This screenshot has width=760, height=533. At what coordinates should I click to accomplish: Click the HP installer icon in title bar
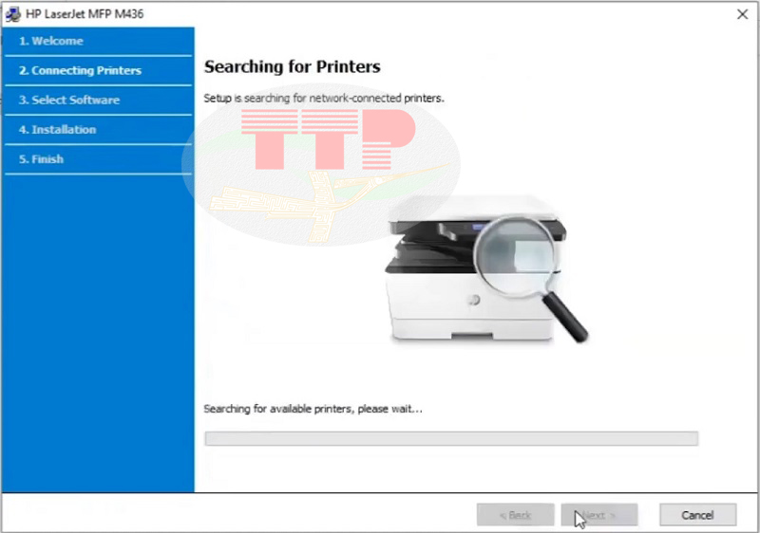(13, 14)
